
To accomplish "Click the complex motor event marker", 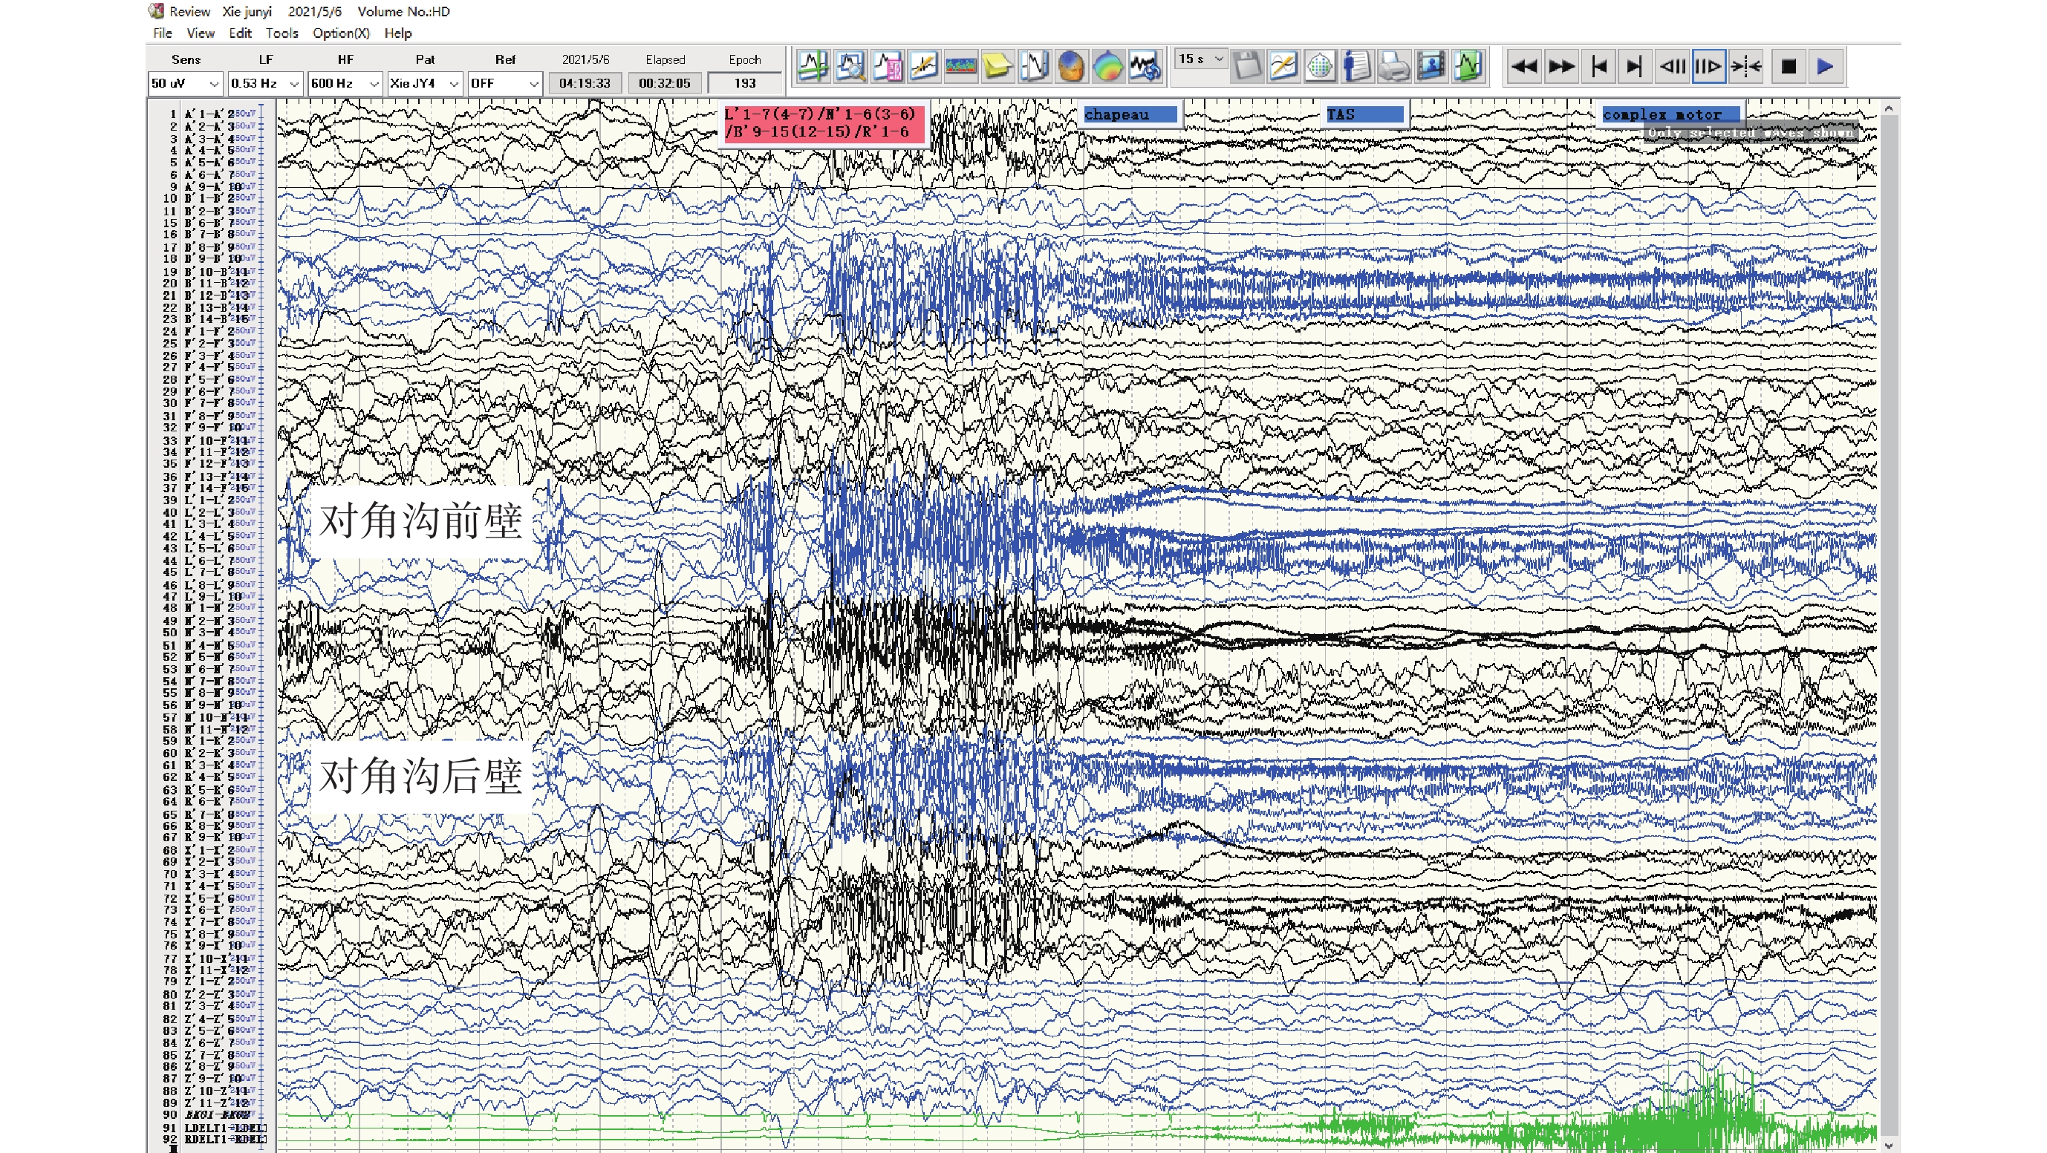I will (x=1670, y=114).
